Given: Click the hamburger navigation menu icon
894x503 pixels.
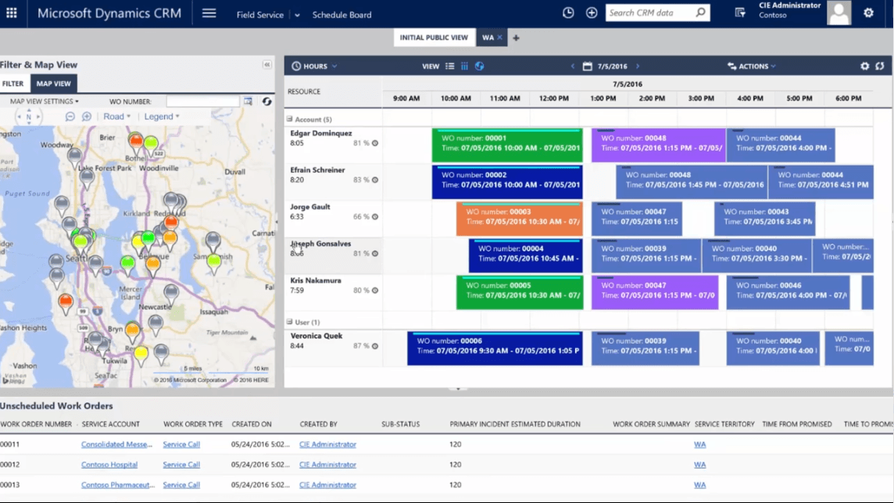Looking at the screenshot, I should [x=209, y=13].
